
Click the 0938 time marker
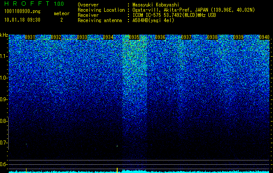click(212, 37)
